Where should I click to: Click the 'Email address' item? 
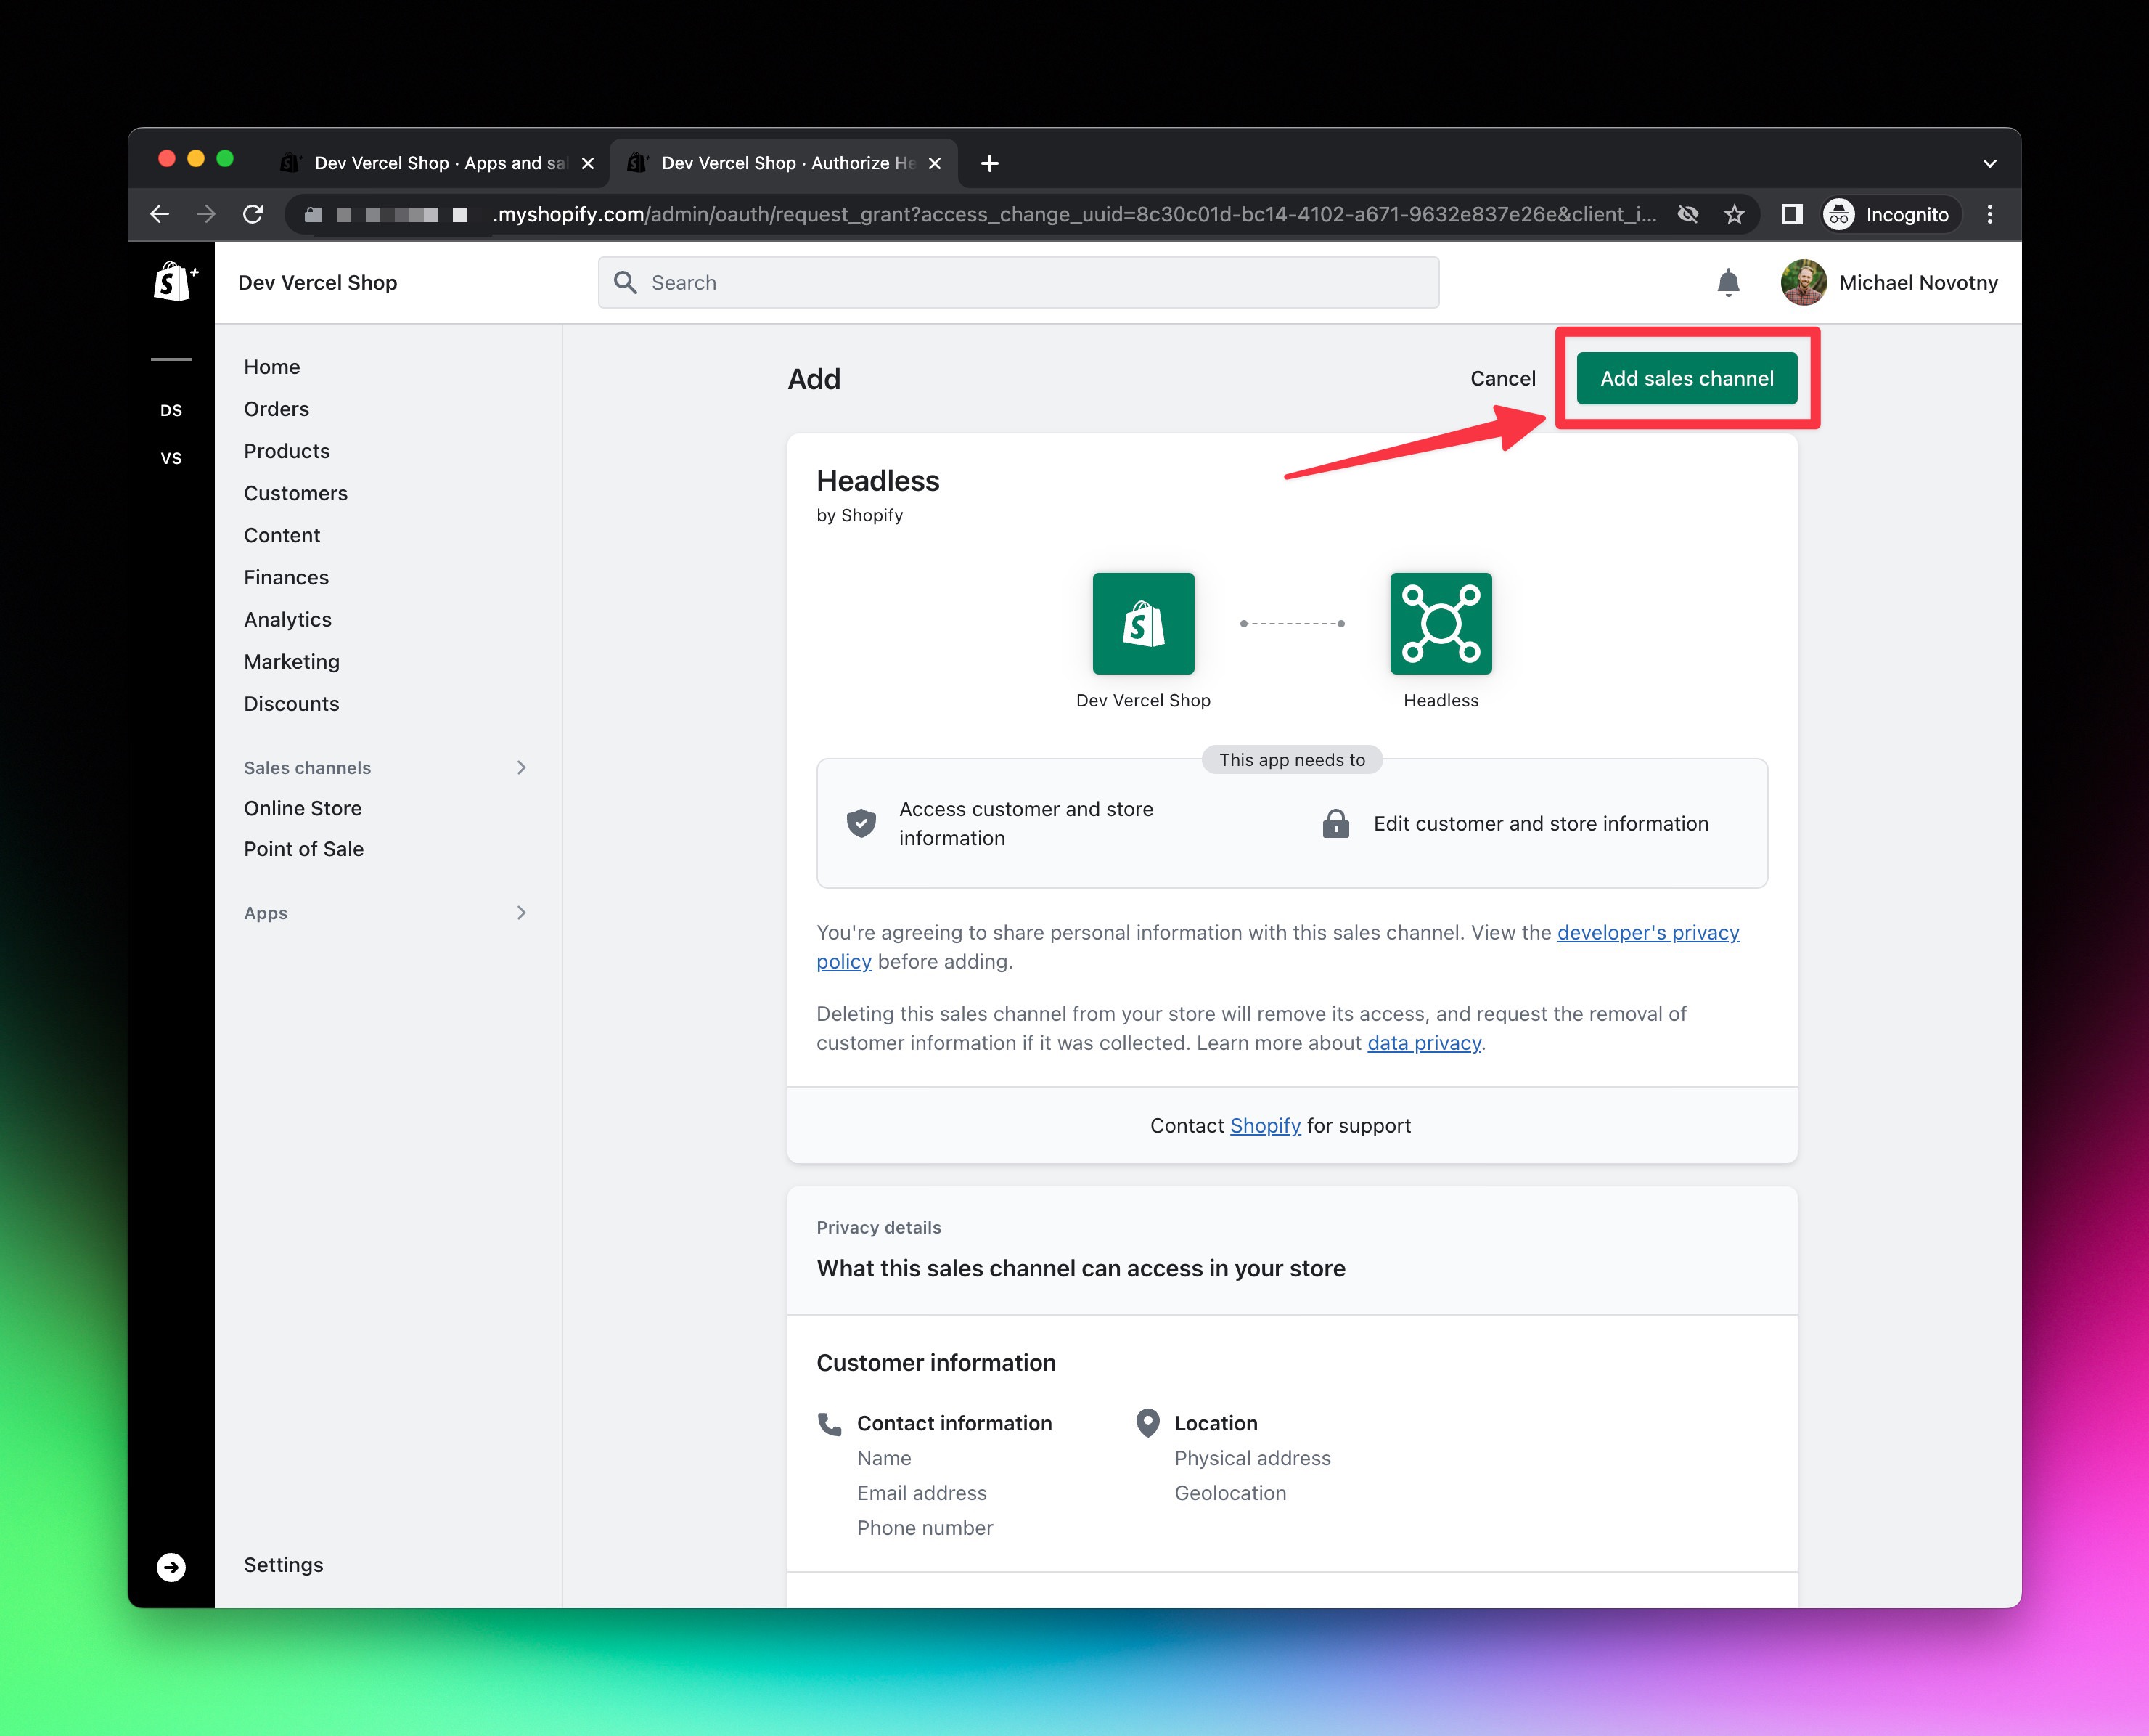click(x=922, y=1492)
